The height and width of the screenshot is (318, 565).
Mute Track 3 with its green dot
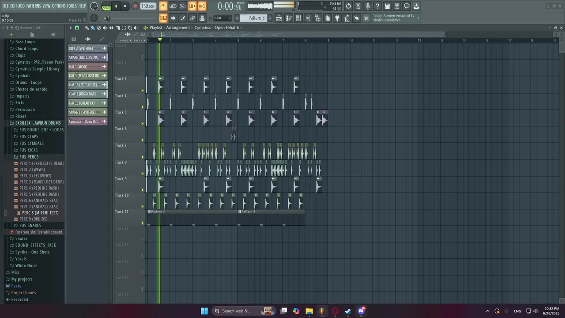tap(143, 91)
